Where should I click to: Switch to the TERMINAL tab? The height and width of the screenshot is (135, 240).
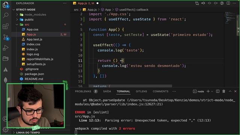pyautogui.click(x=123, y=91)
